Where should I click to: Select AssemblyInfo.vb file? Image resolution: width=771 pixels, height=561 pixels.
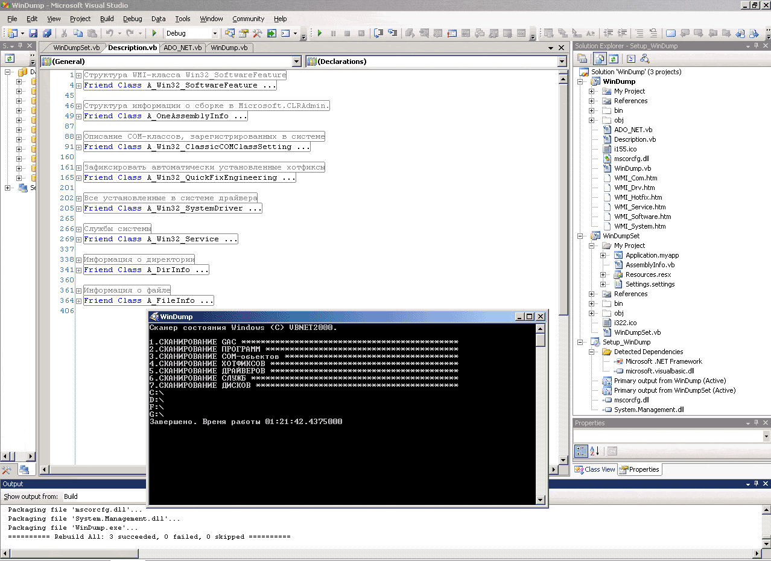pyautogui.click(x=650, y=265)
